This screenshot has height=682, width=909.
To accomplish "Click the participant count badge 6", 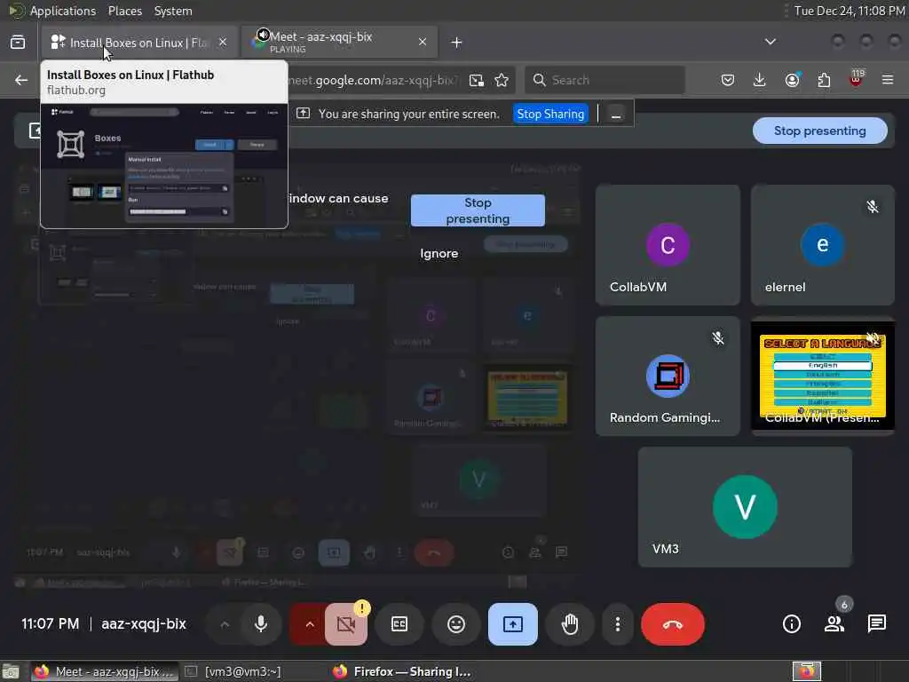I will point(844,605).
